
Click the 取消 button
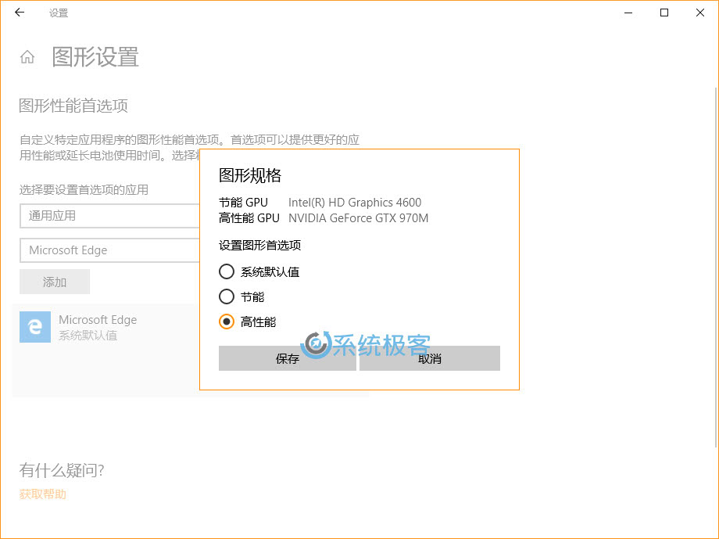click(x=430, y=358)
